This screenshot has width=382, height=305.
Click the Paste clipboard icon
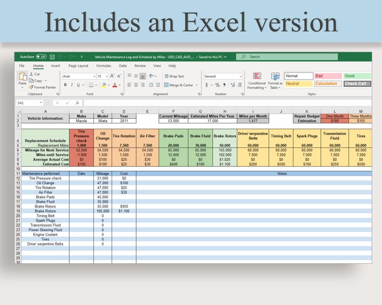[x=23, y=76]
